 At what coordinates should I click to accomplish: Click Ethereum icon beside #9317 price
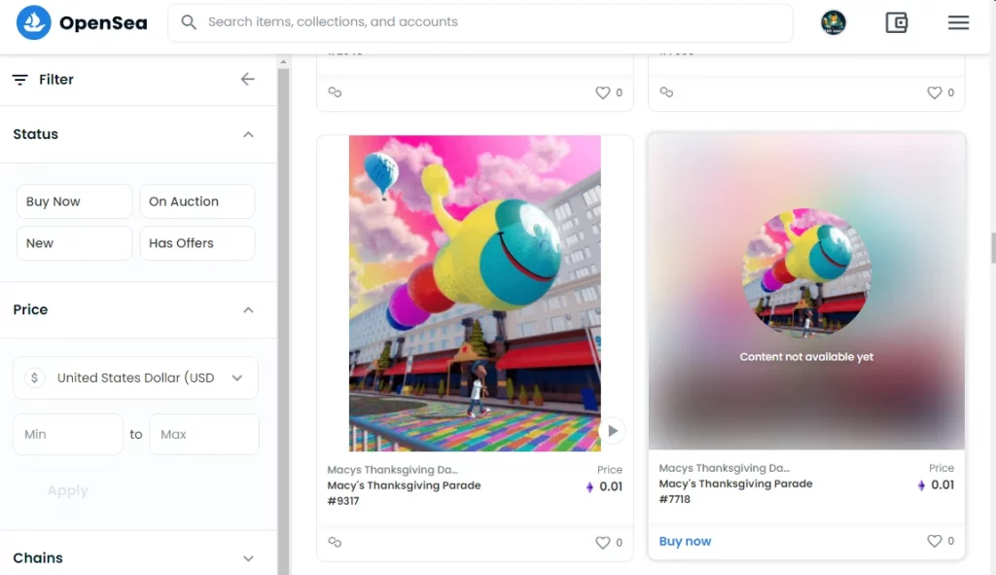click(589, 487)
